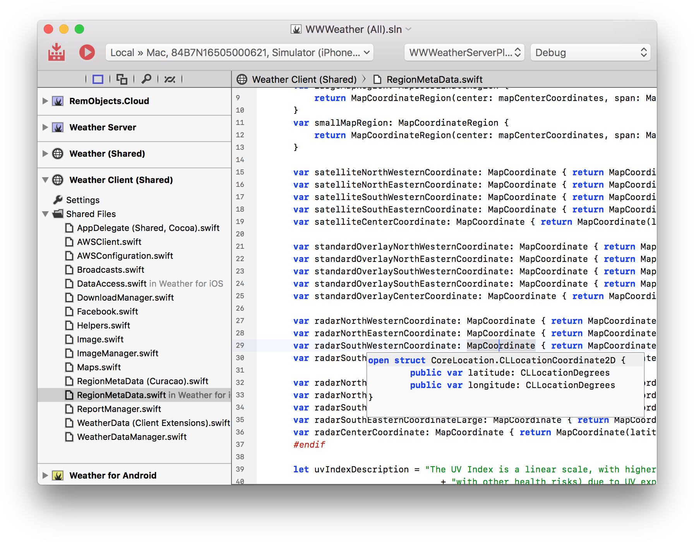Click the Build icon in toolbar
The image size is (694, 542).
(57, 52)
